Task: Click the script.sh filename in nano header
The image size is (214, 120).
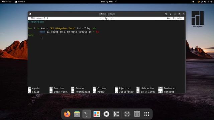Action: 107,18
